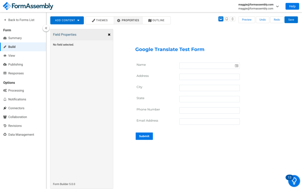Save the form

pos(291,19)
